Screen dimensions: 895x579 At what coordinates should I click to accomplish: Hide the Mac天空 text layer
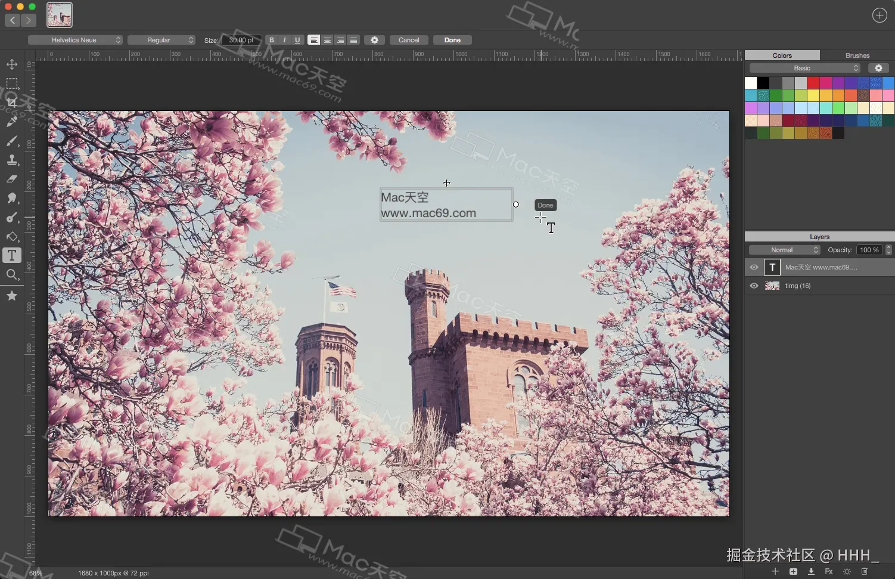point(754,267)
